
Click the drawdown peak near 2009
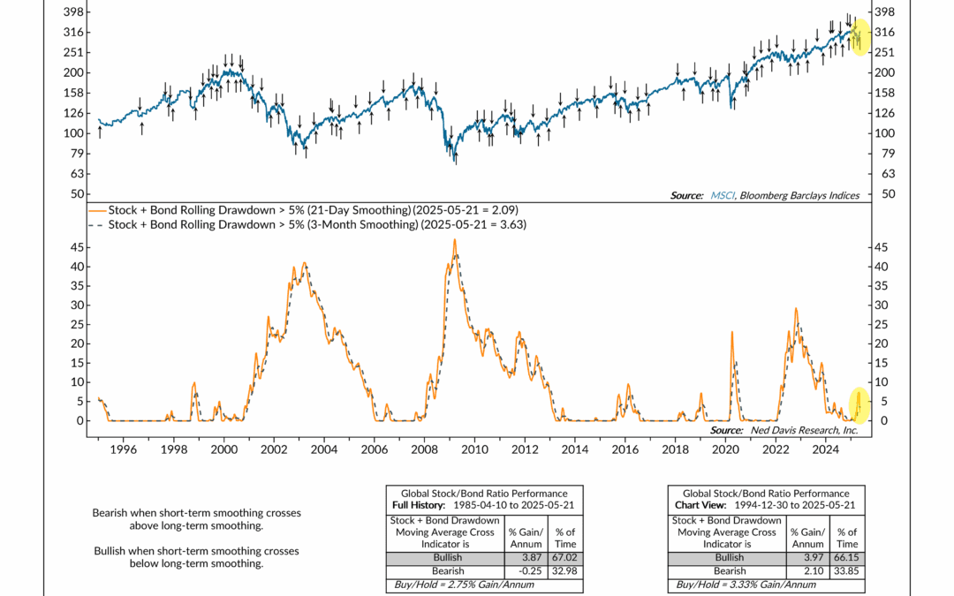(x=455, y=240)
